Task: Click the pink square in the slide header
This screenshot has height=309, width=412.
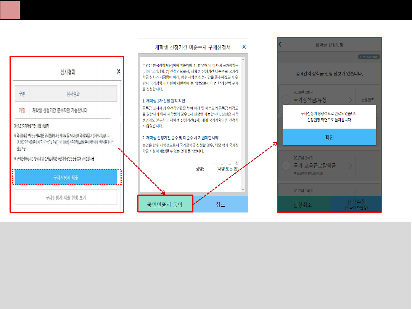Action: coord(10,10)
